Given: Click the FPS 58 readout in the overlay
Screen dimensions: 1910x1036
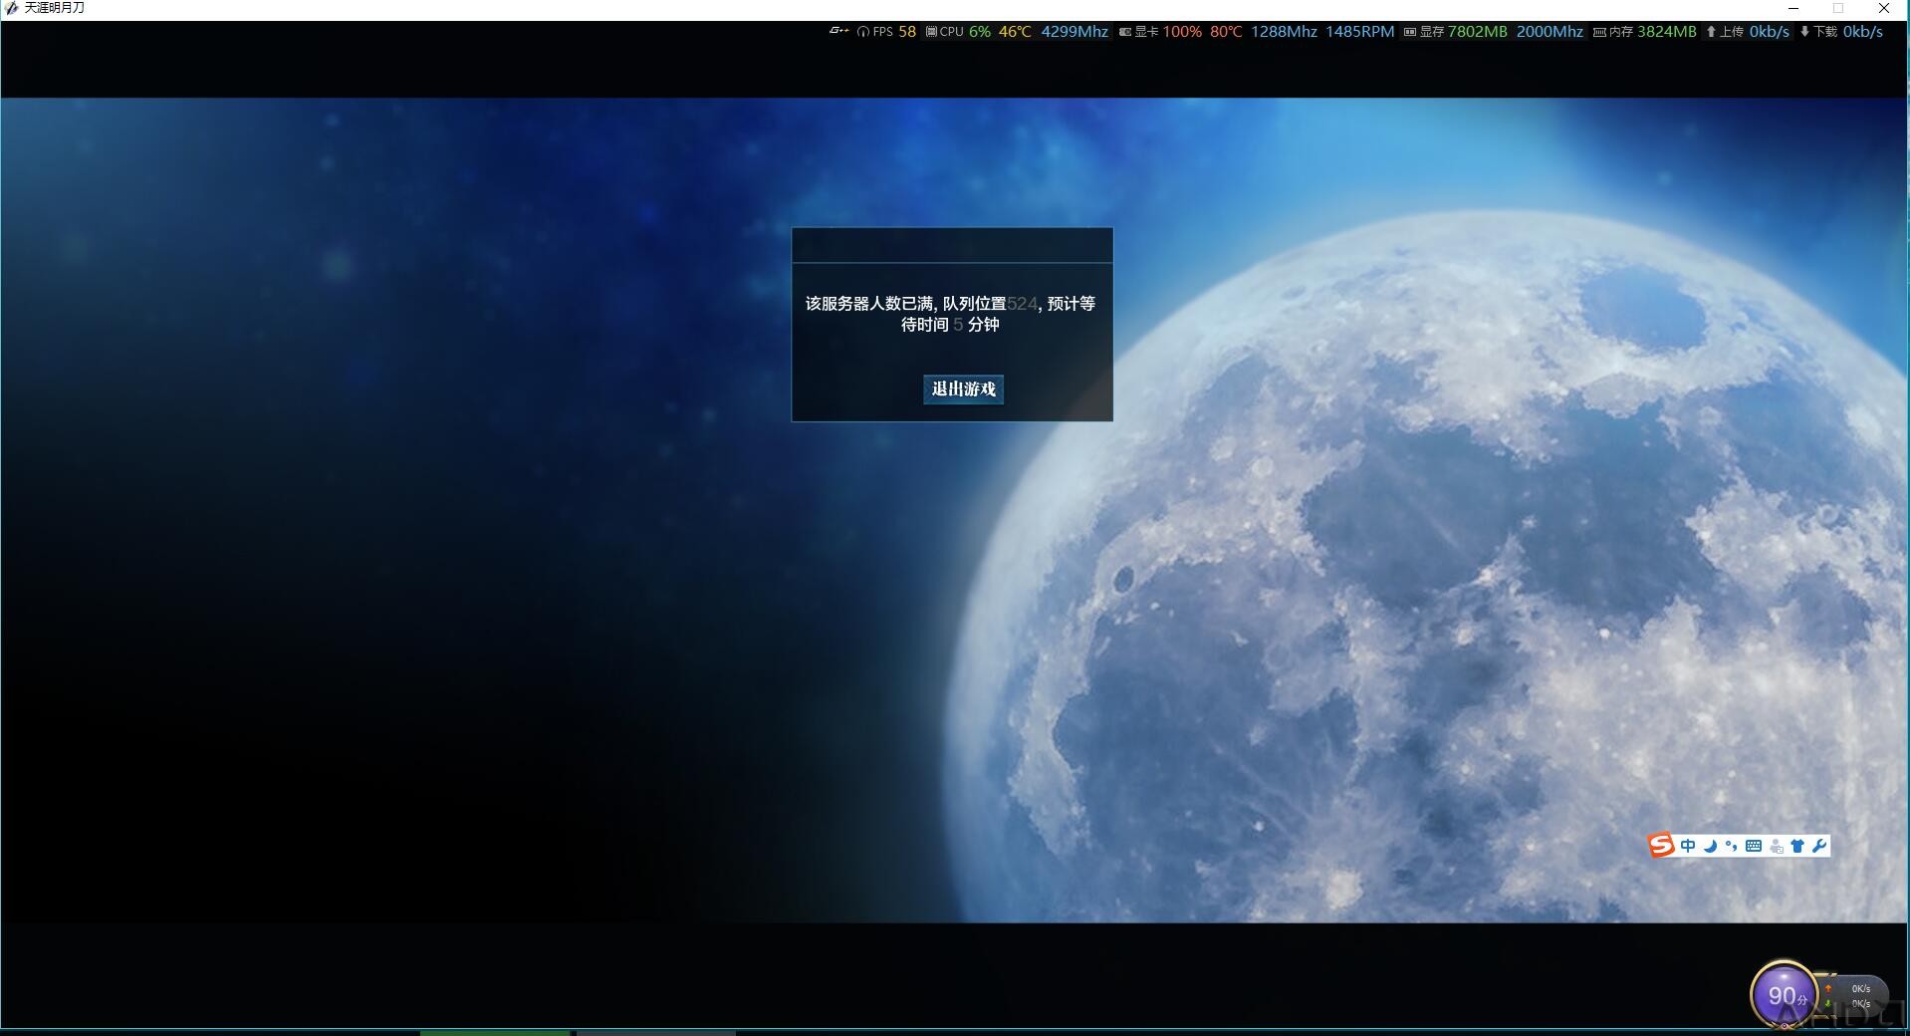Looking at the screenshot, I should point(886,31).
